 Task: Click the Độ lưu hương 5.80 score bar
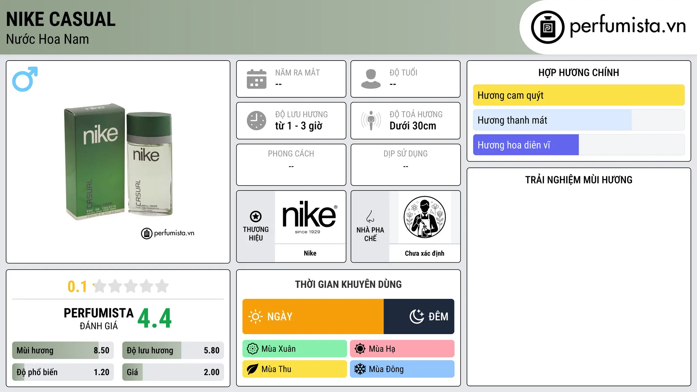click(x=173, y=350)
